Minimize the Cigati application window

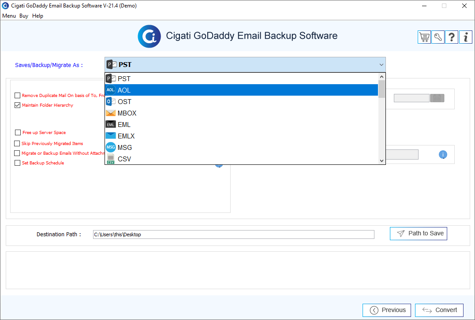click(x=424, y=6)
